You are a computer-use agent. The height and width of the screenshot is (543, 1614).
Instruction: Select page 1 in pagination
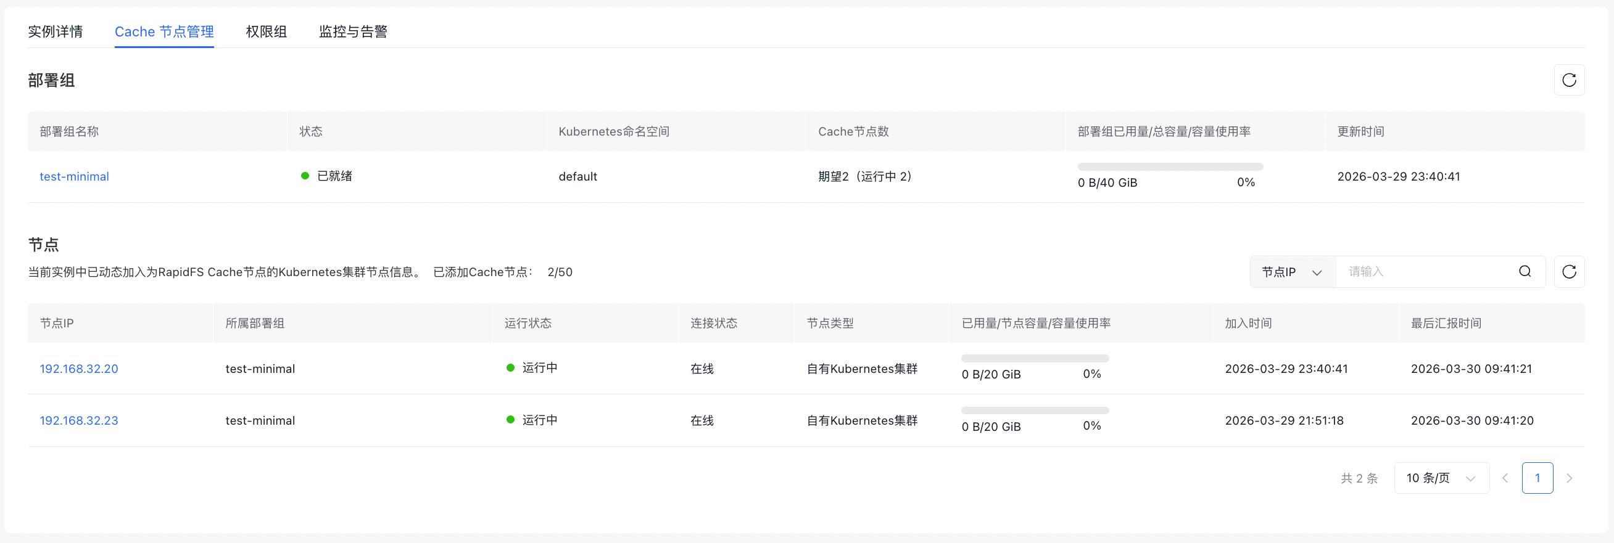click(x=1537, y=478)
